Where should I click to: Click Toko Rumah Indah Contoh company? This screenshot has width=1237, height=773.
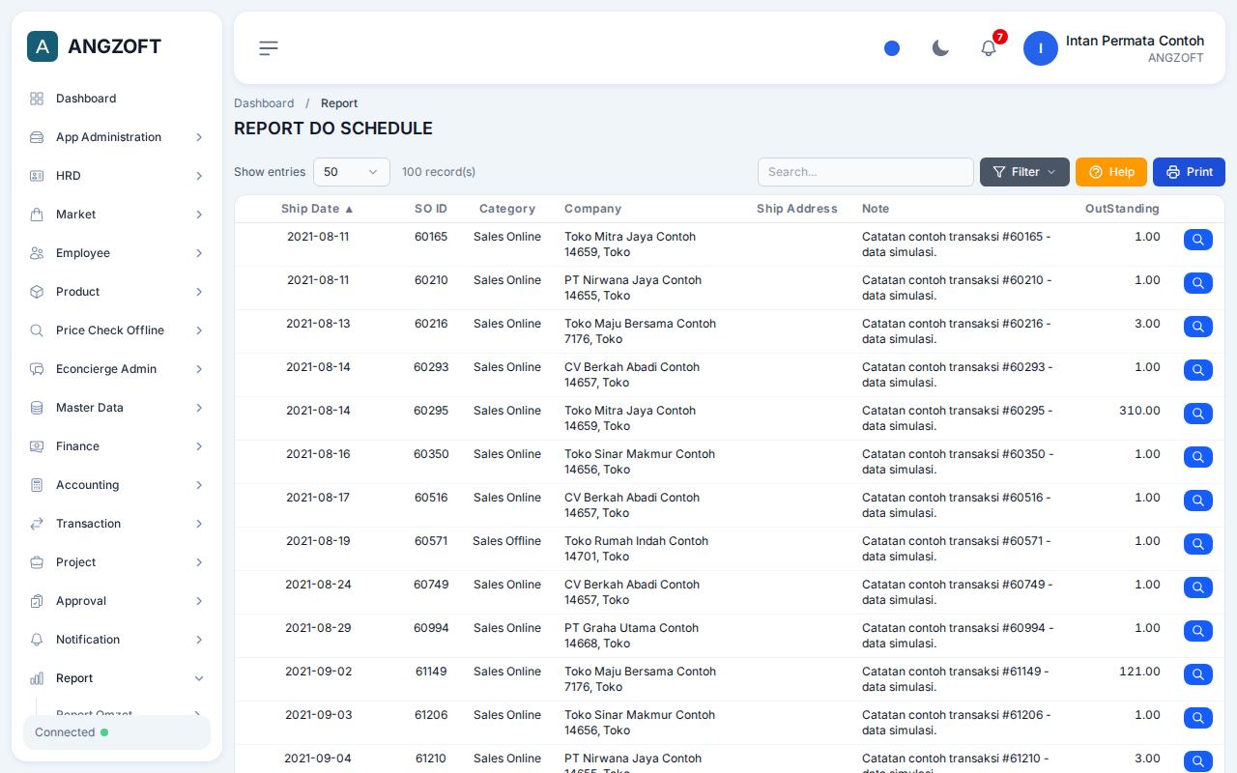click(x=636, y=541)
